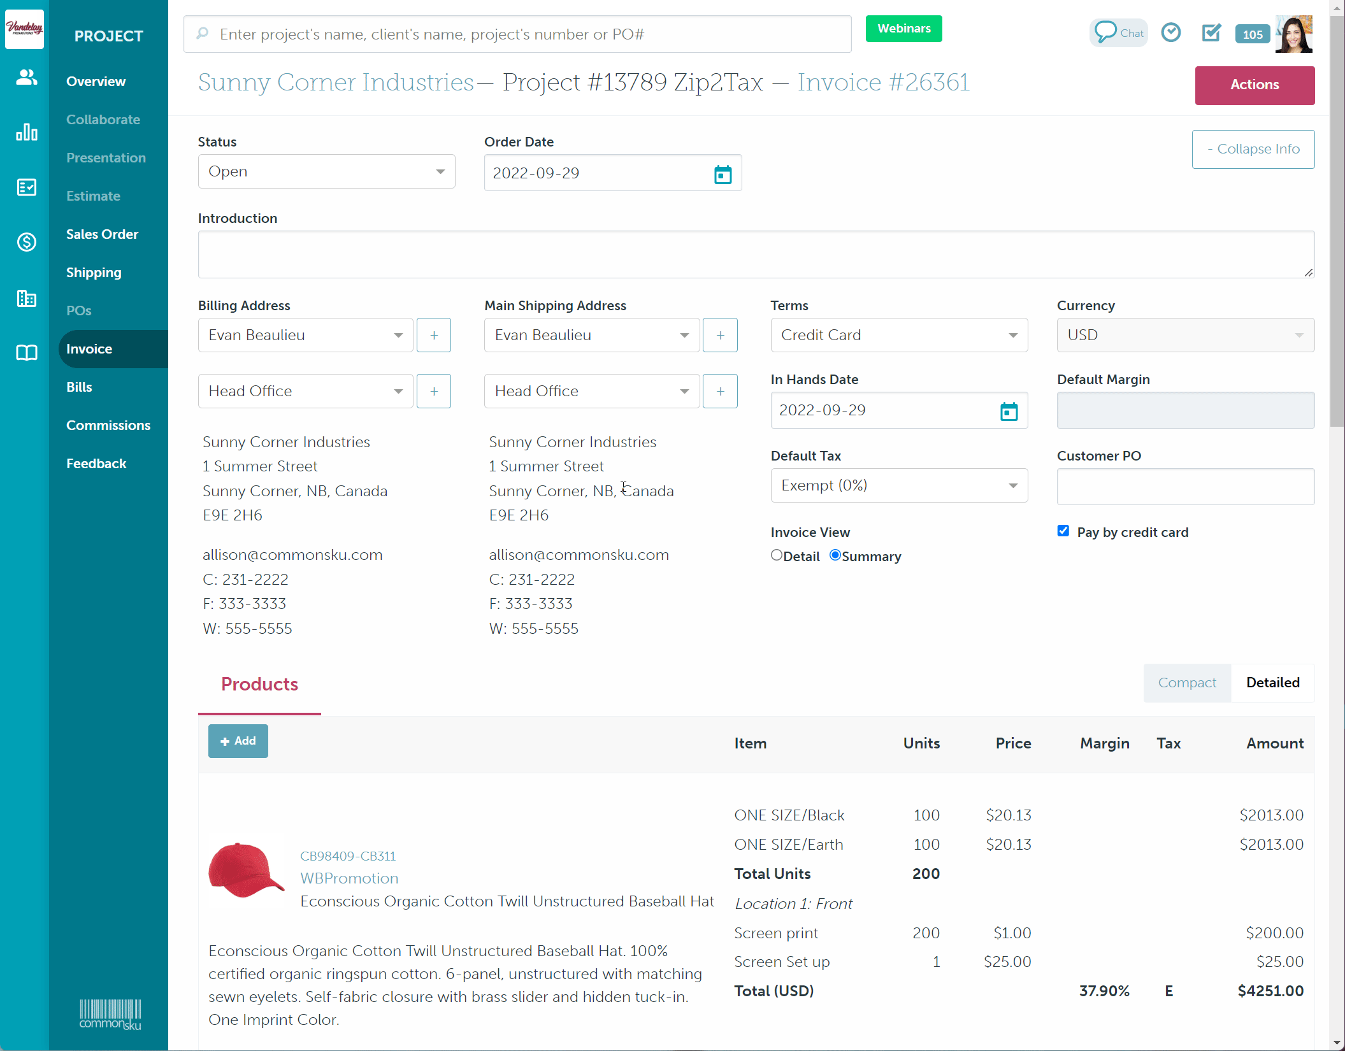Click the dollar sign finance icon
The image size is (1345, 1051).
tap(26, 242)
